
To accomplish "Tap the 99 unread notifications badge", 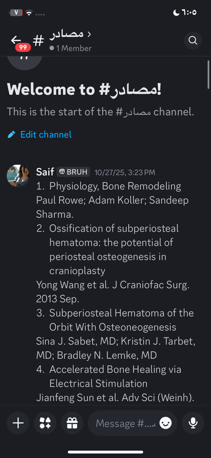I will pyautogui.click(x=23, y=47).
